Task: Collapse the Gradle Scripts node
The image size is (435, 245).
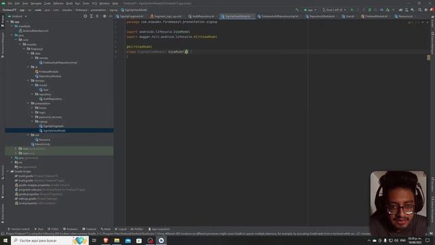Action: (x=7, y=171)
